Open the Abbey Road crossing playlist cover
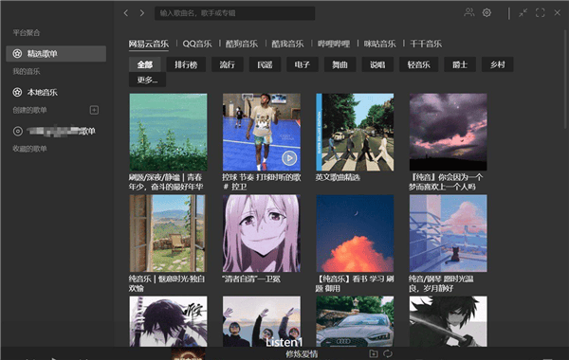The width and height of the screenshot is (569, 360). pyautogui.click(x=355, y=132)
